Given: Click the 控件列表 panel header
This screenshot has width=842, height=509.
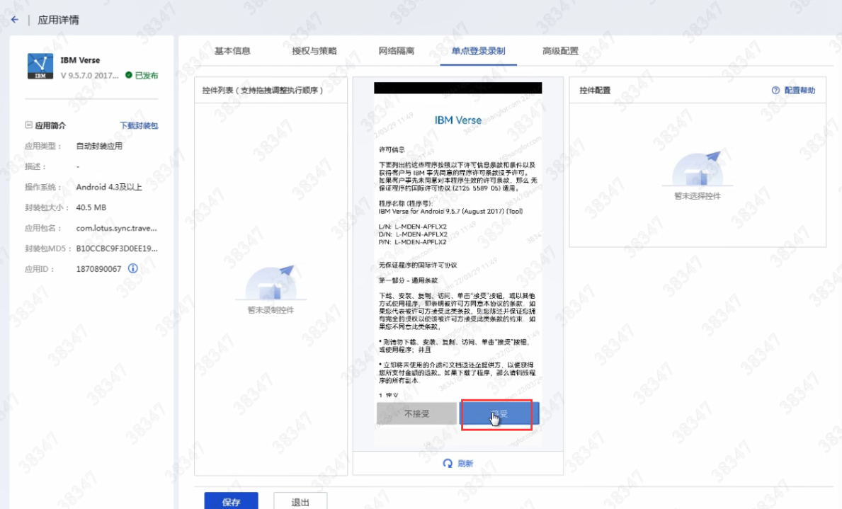Looking at the screenshot, I should point(263,90).
